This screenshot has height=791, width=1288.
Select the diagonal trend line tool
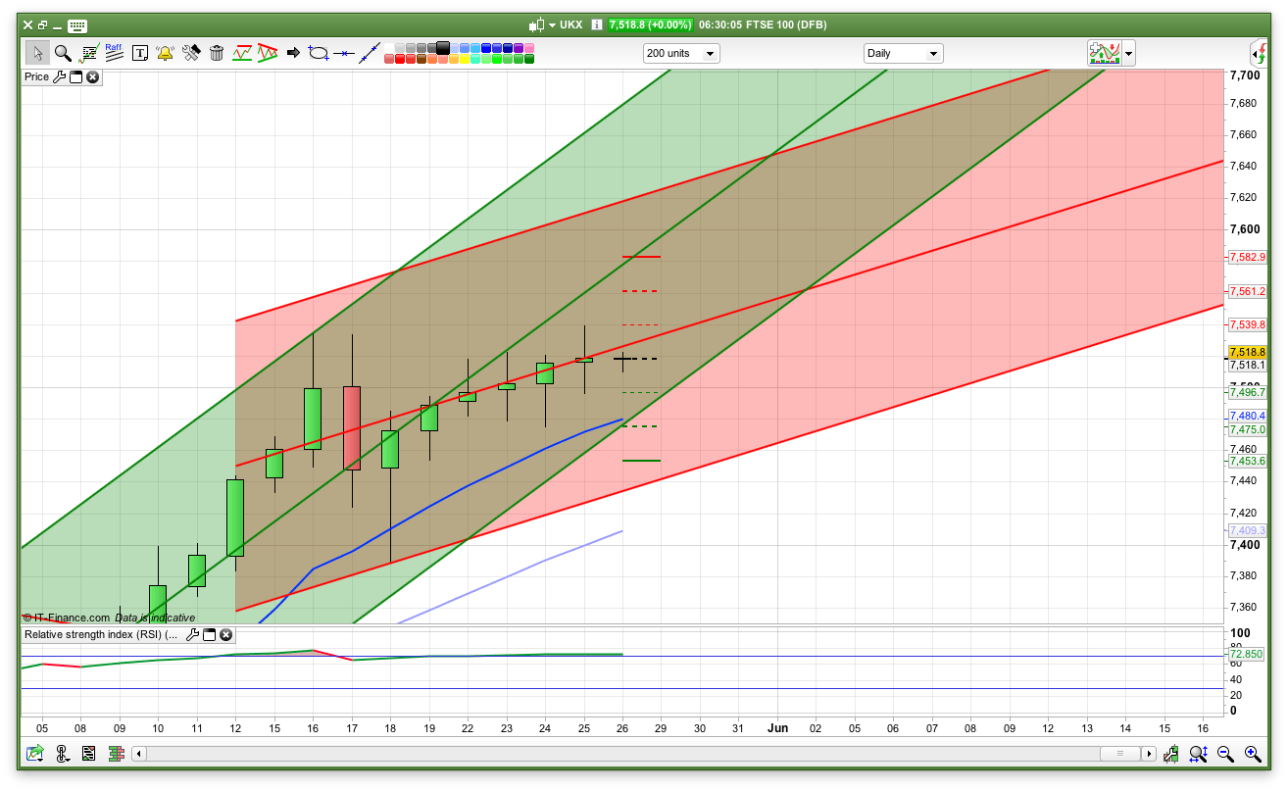370,53
